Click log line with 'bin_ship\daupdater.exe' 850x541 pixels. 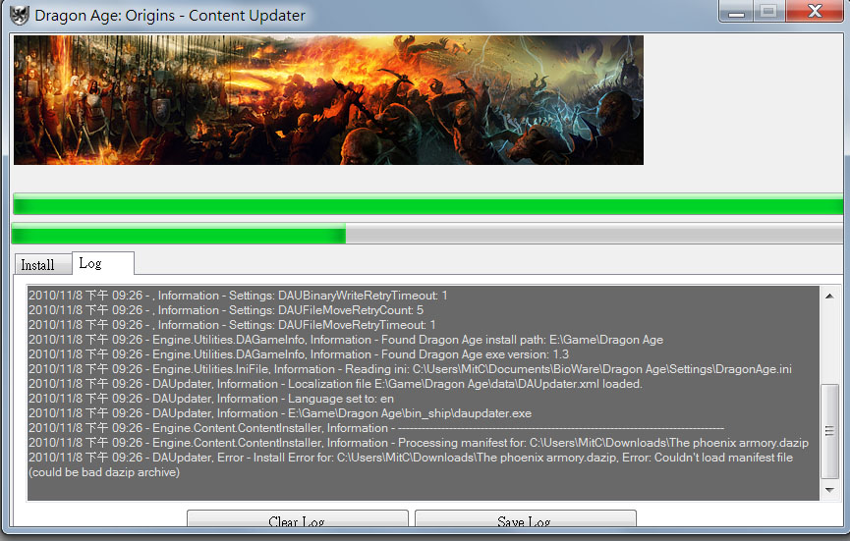pyautogui.click(x=280, y=413)
